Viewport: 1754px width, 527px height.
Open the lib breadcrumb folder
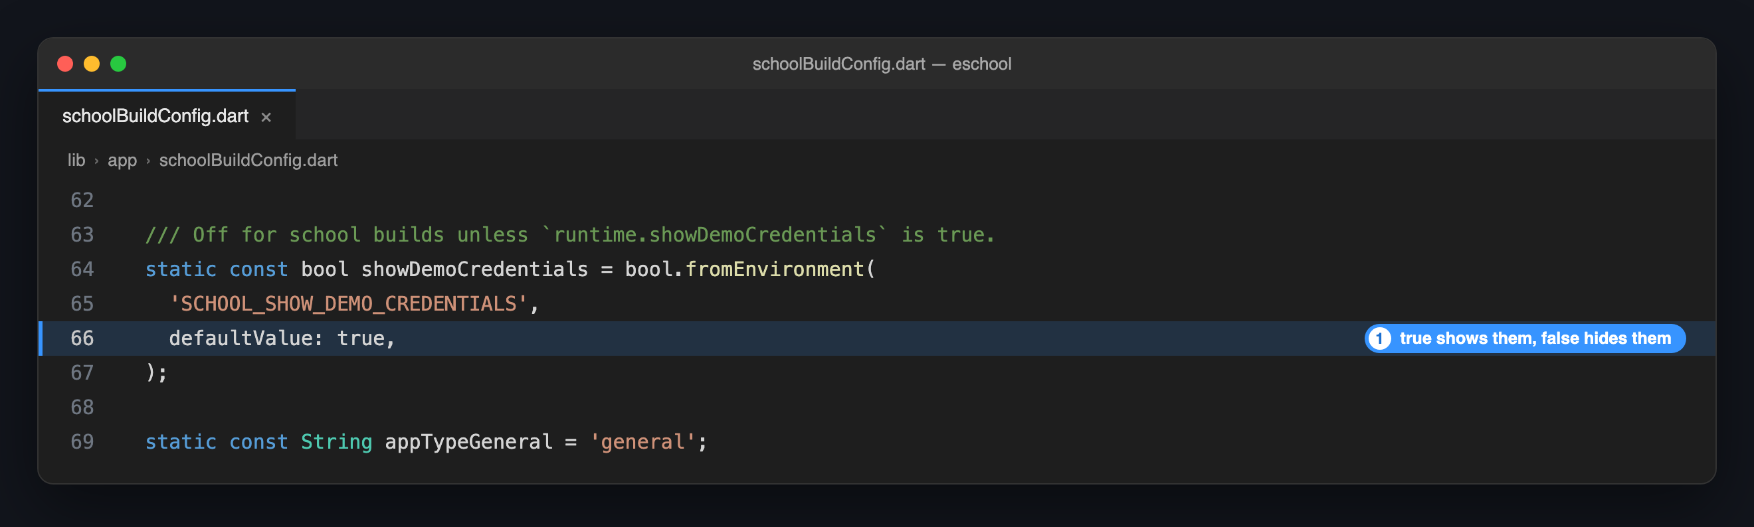(76, 160)
